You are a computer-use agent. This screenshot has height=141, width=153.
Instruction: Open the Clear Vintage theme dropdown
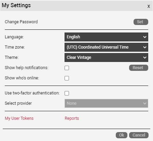tap(106, 57)
